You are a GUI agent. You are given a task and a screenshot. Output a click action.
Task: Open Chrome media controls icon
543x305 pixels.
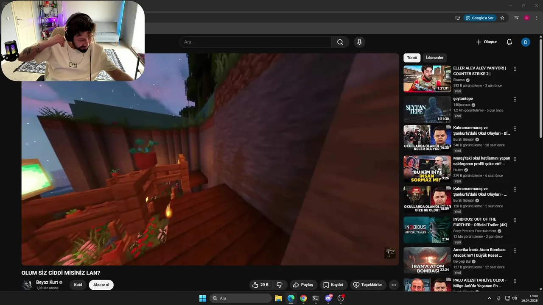[516, 18]
